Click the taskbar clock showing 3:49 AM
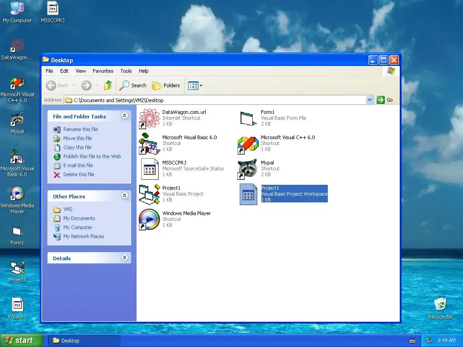 (446, 341)
